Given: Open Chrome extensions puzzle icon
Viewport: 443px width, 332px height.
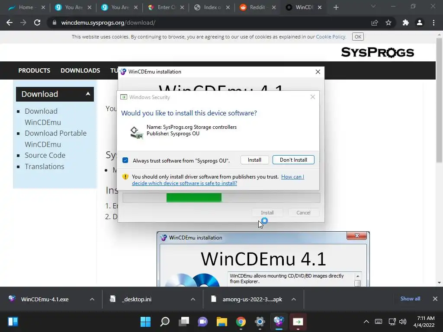Looking at the screenshot, I should pyautogui.click(x=406, y=22).
